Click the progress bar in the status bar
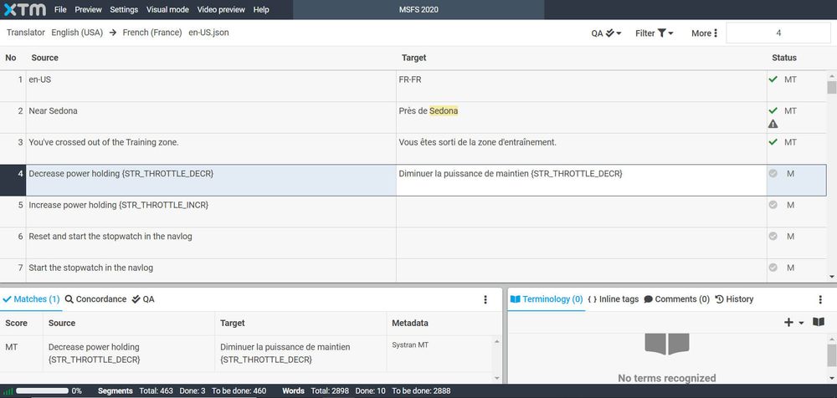Screen dimensions: 837x398 (42, 391)
